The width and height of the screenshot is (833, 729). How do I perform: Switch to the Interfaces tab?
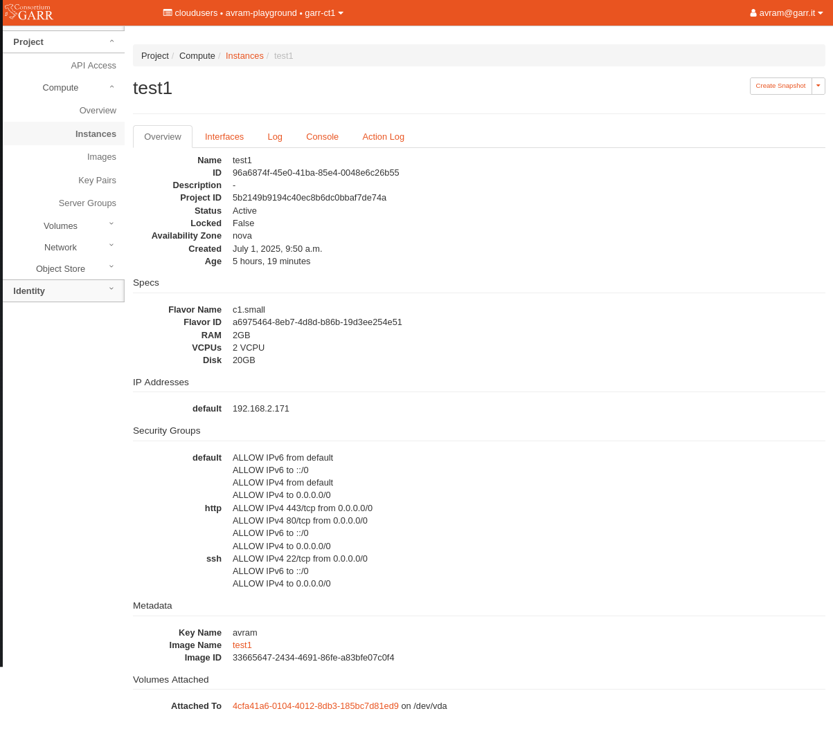tap(224, 137)
